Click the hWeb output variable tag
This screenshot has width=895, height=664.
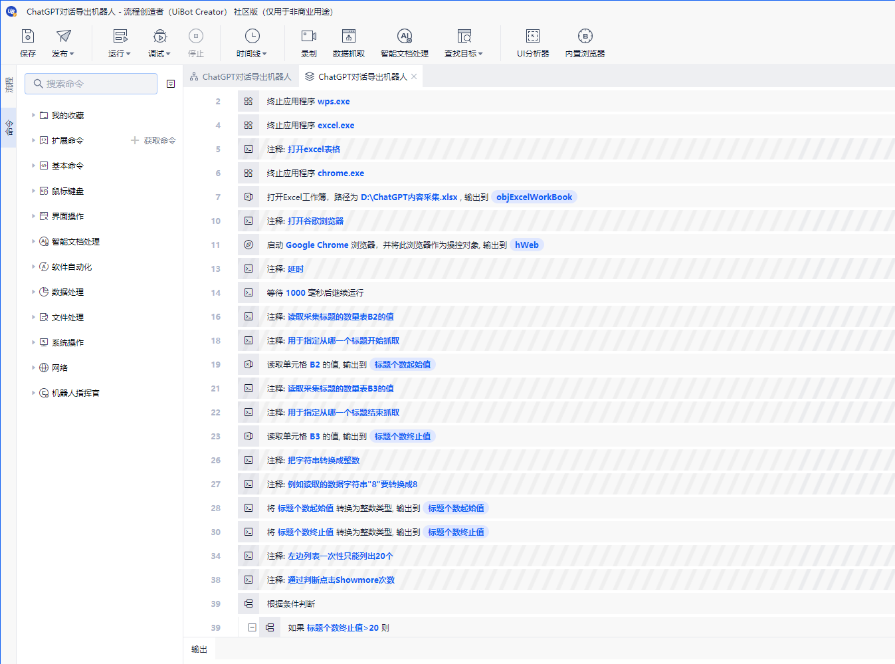click(x=527, y=245)
